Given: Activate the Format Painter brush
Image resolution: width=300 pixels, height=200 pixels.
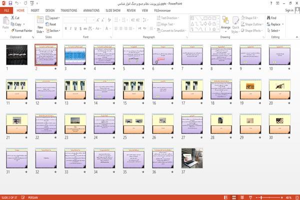Looking at the screenshot, I should tap(12, 31).
